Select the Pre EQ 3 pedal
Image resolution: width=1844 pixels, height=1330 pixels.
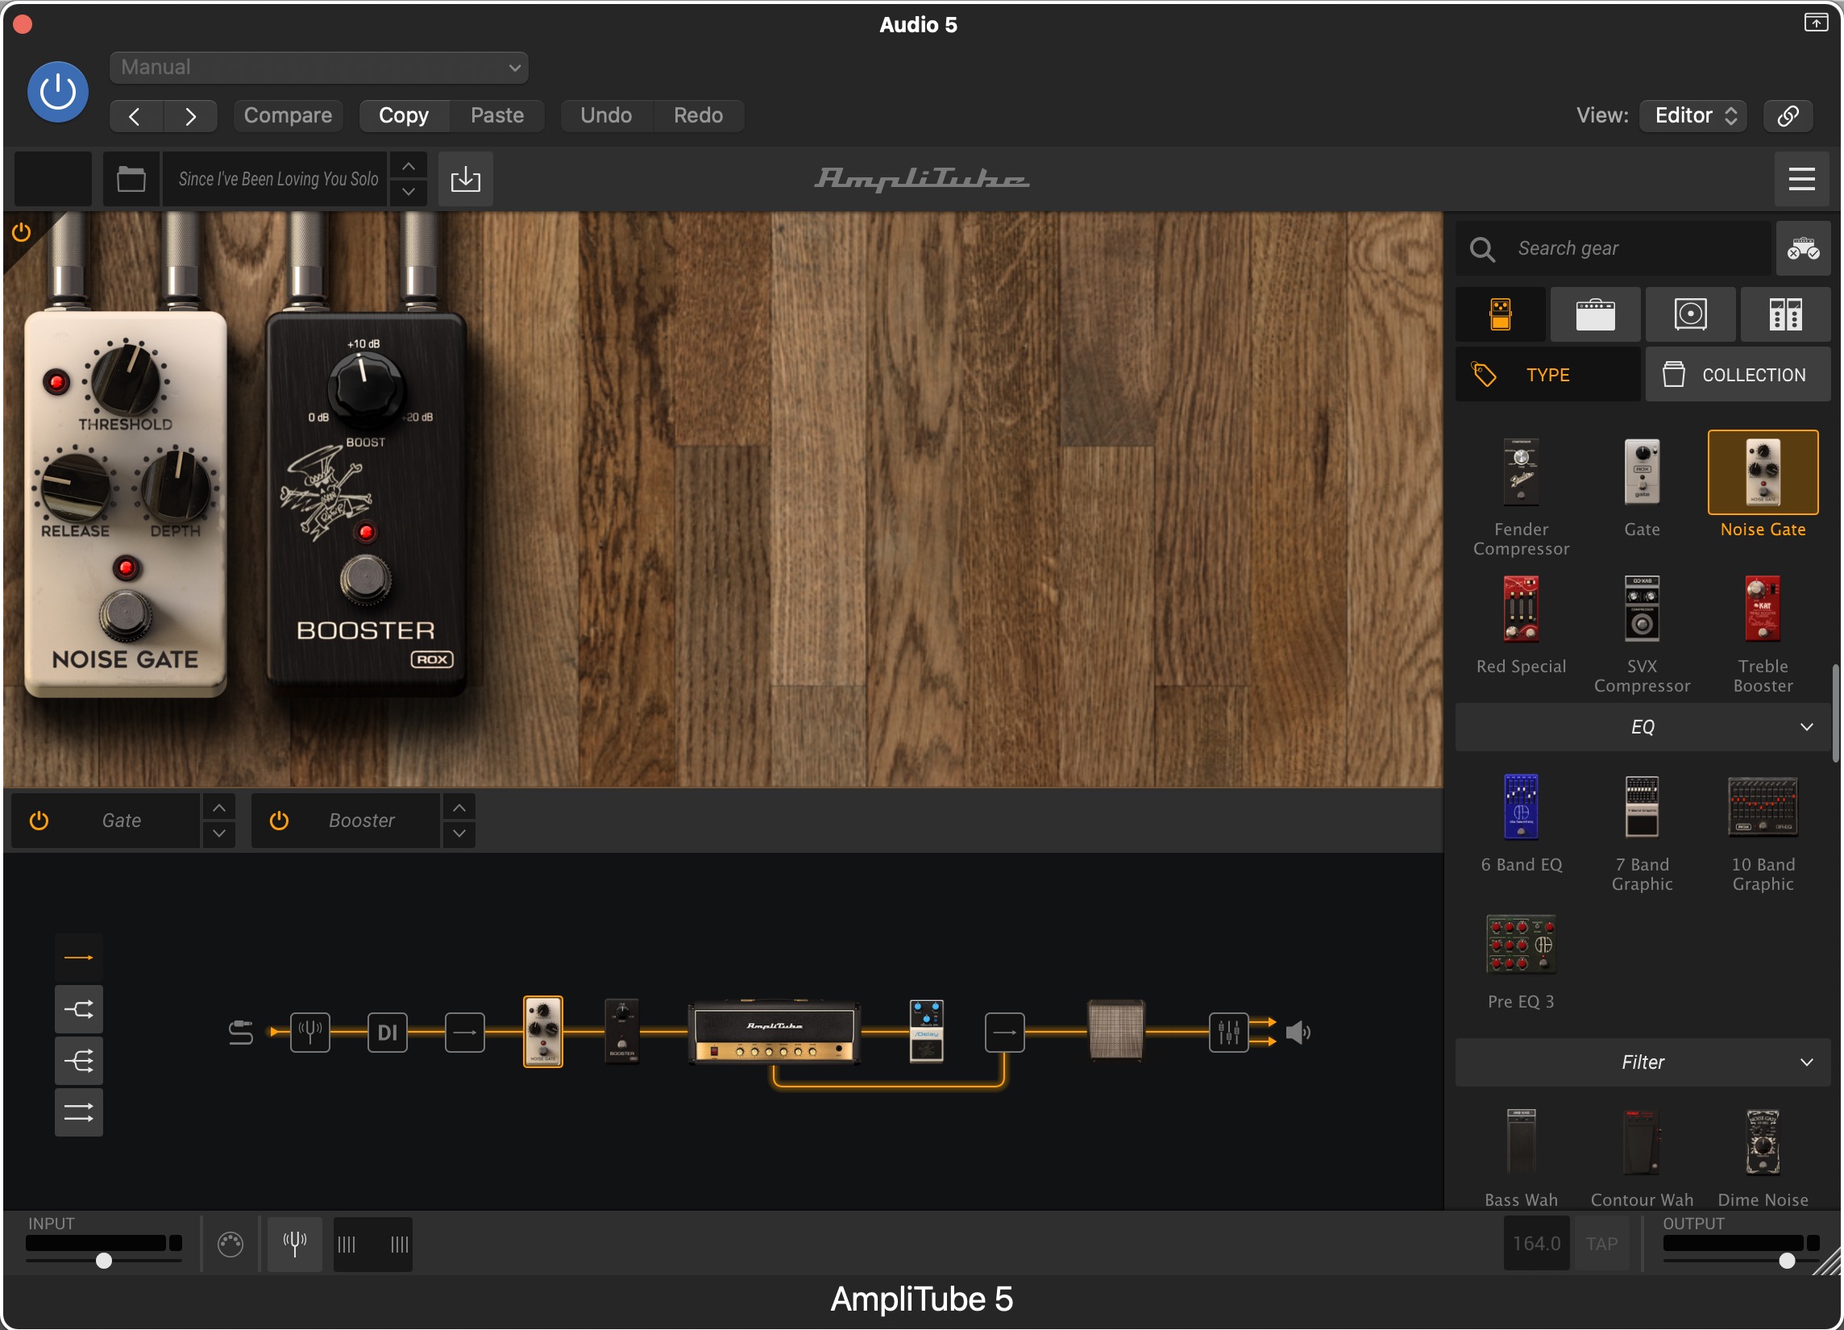coord(1521,945)
